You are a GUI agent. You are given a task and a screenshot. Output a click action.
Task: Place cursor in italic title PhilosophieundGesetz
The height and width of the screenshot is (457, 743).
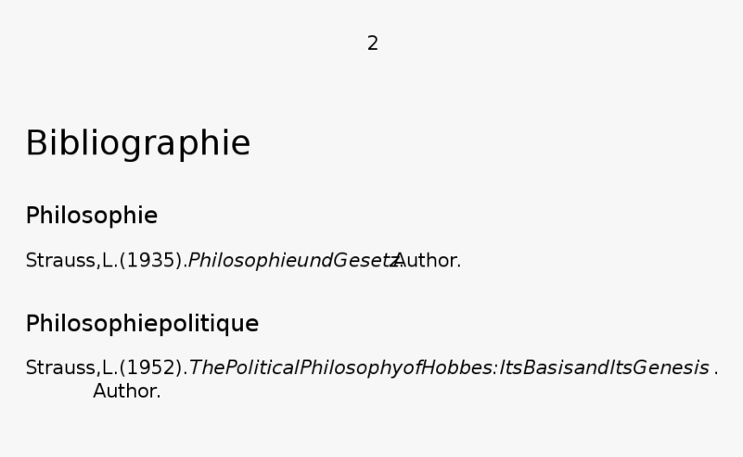click(295, 260)
